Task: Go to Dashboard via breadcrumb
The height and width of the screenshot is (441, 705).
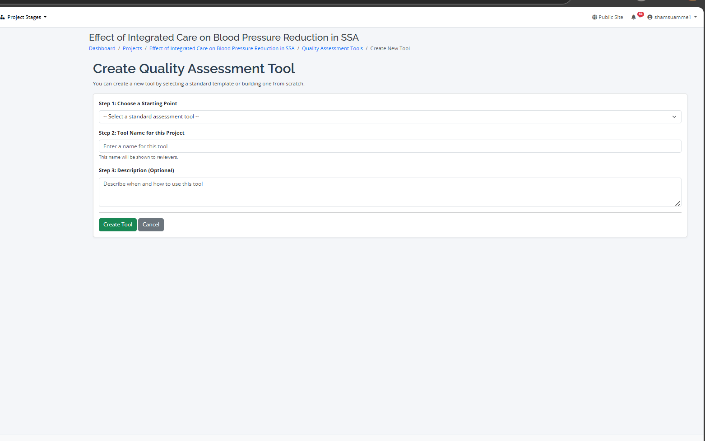Action: click(x=102, y=48)
